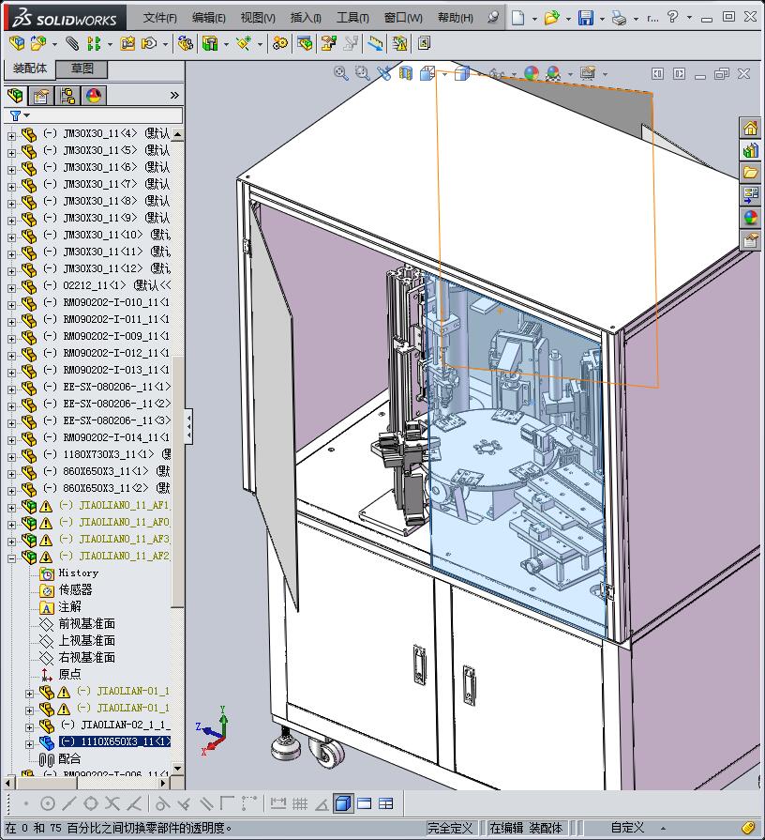The height and width of the screenshot is (840, 765).
Task: Click the Reference Geometry icon
Action: [x=244, y=43]
